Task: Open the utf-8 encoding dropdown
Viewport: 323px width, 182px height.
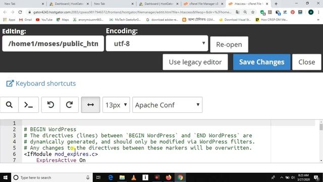Action: point(157,43)
